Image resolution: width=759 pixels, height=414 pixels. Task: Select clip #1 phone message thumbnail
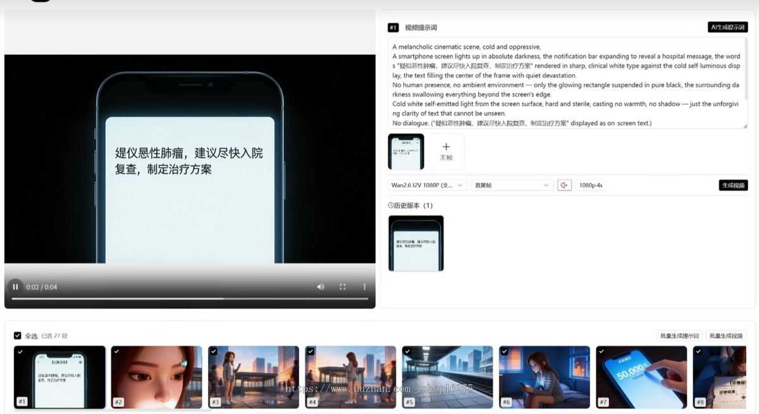tap(60, 377)
